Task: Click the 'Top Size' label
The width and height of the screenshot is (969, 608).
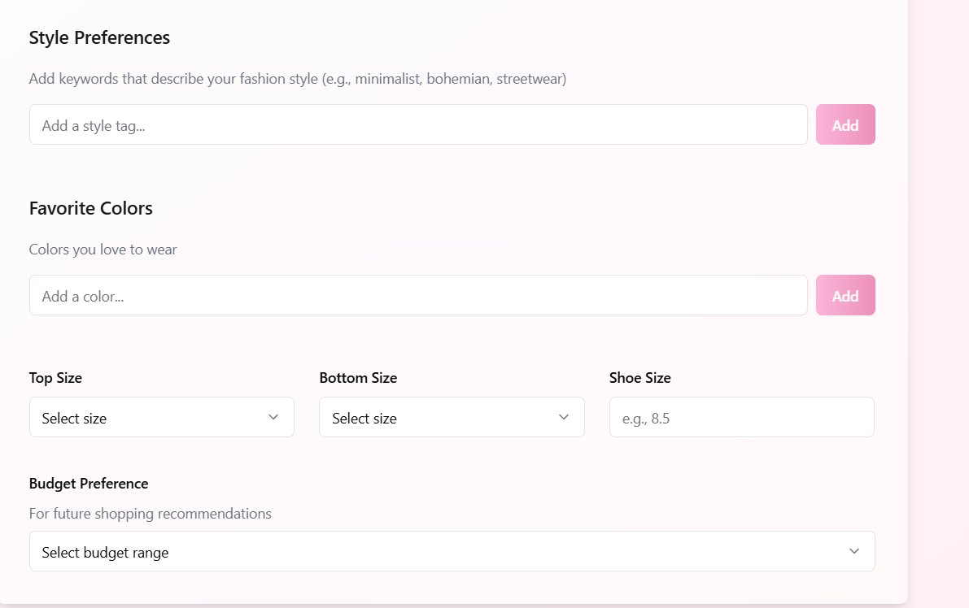Action: click(55, 378)
